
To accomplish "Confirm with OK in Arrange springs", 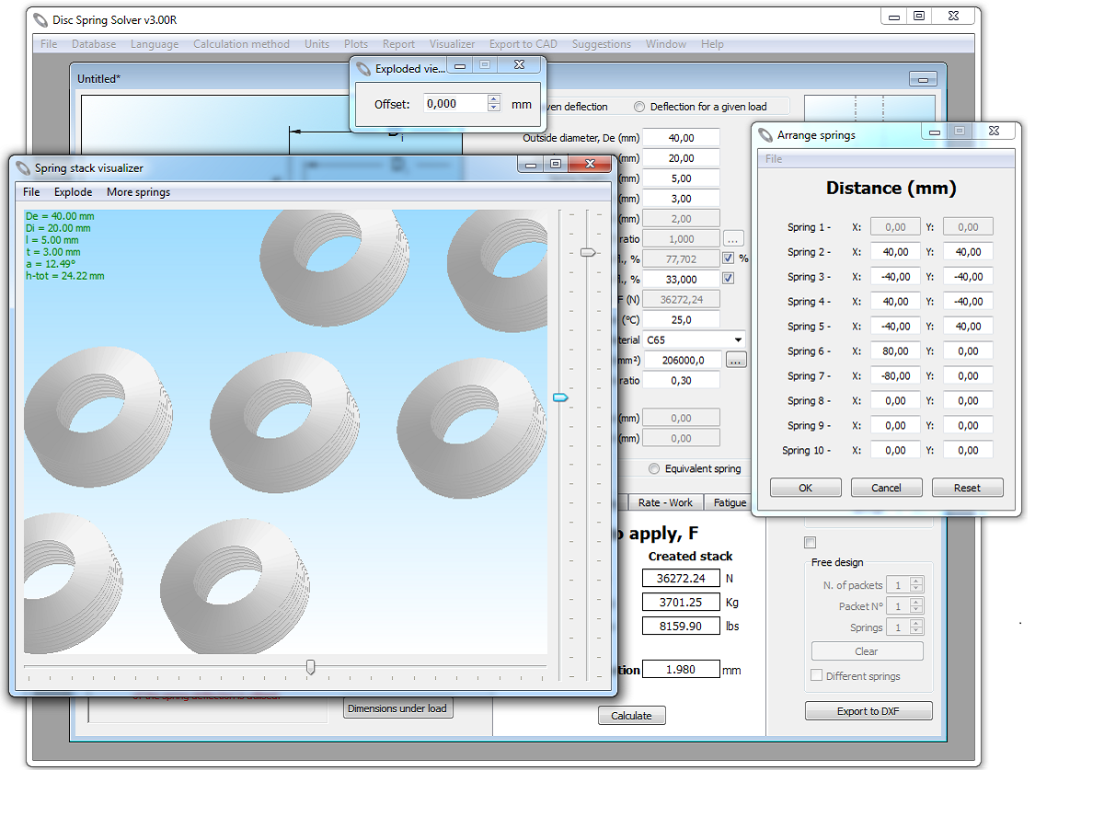I will tap(806, 488).
